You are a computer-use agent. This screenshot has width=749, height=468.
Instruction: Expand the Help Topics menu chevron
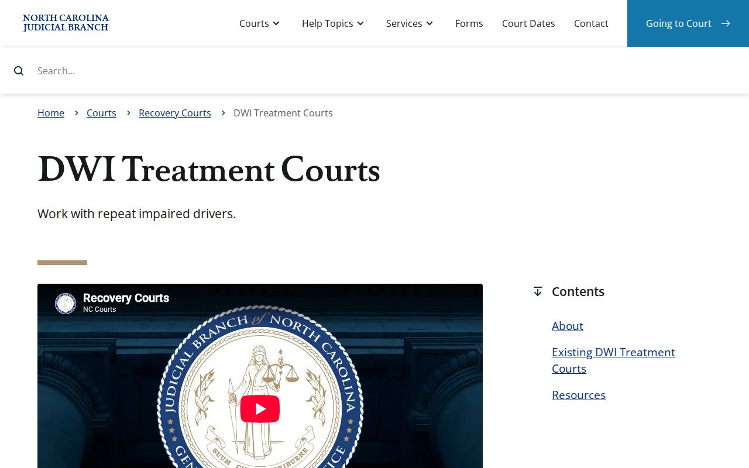360,23
